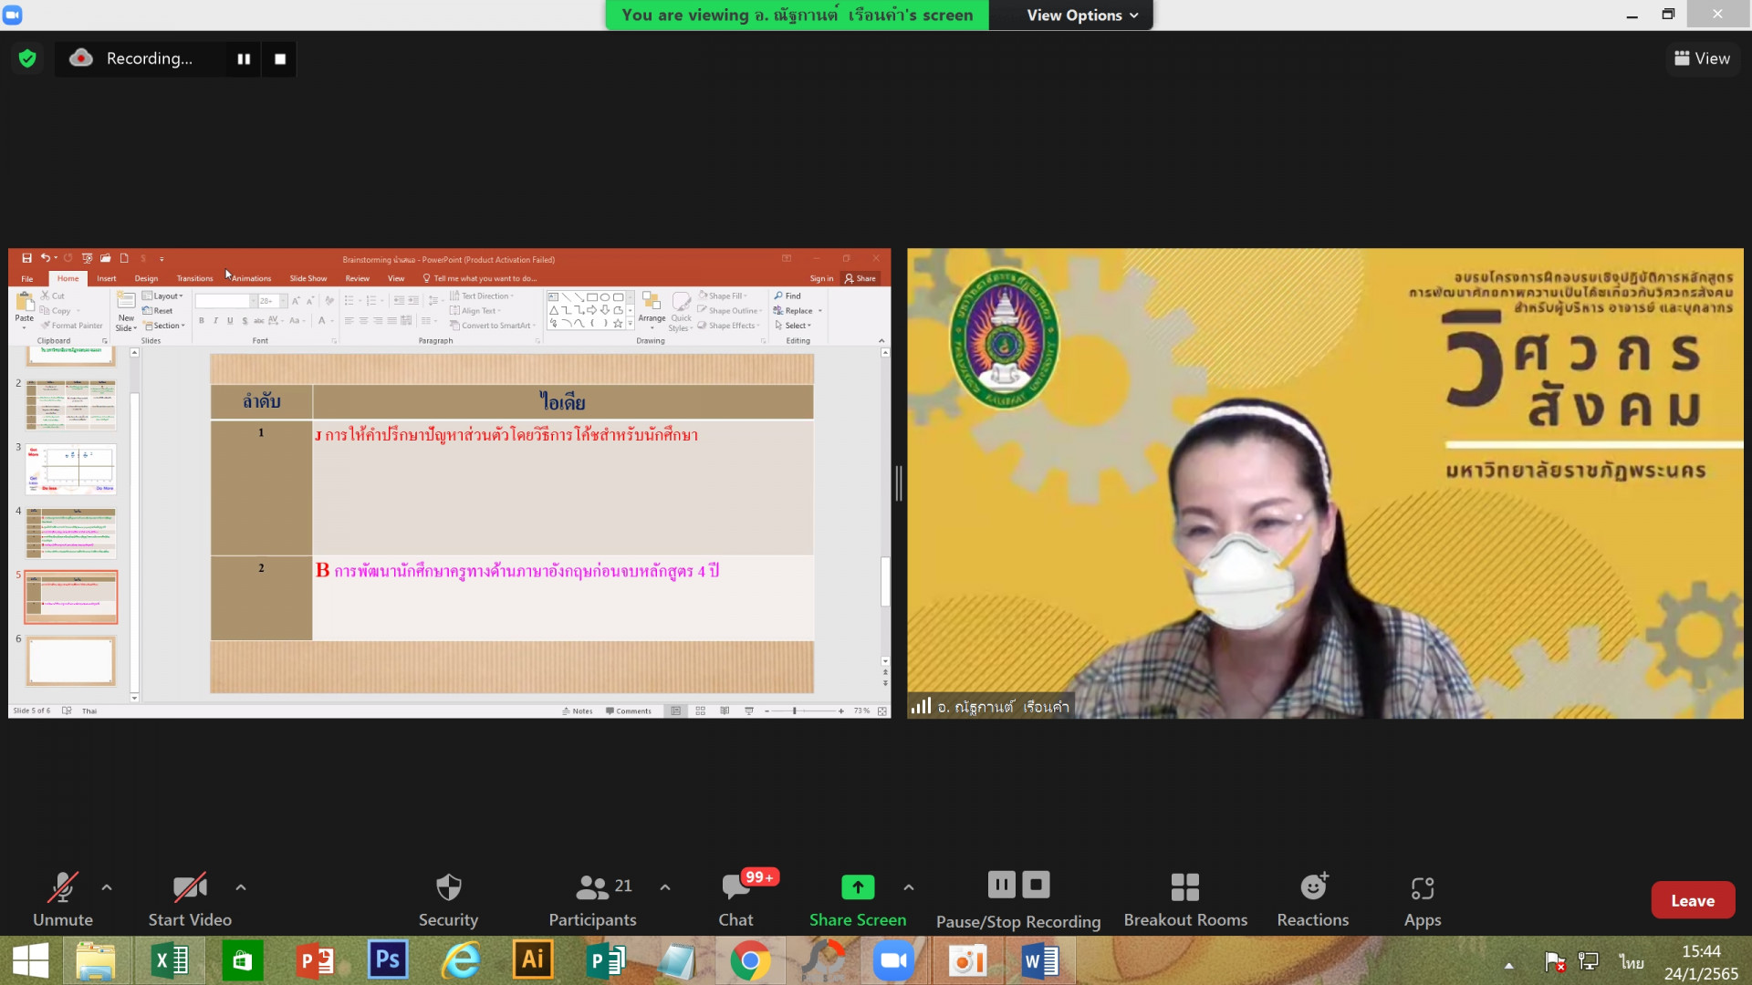Image resolution: width=1752 pixels, height=985 pixels.
Task: Click the green encryption shield icon
Action: pos(27,59)
